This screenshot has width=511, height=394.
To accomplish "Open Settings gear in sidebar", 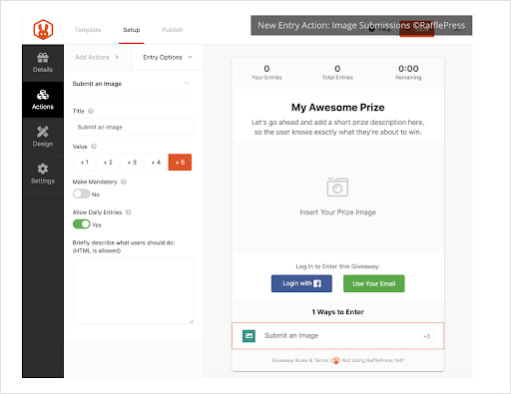I will point(43,169).
